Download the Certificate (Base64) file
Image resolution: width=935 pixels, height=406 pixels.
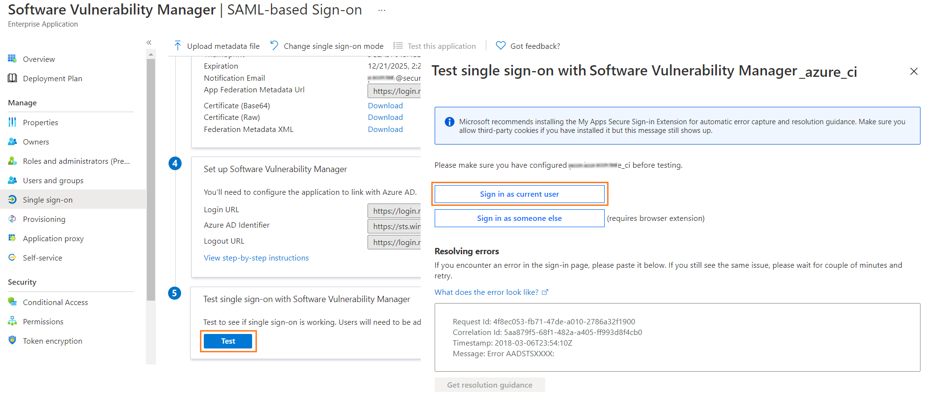385,105
